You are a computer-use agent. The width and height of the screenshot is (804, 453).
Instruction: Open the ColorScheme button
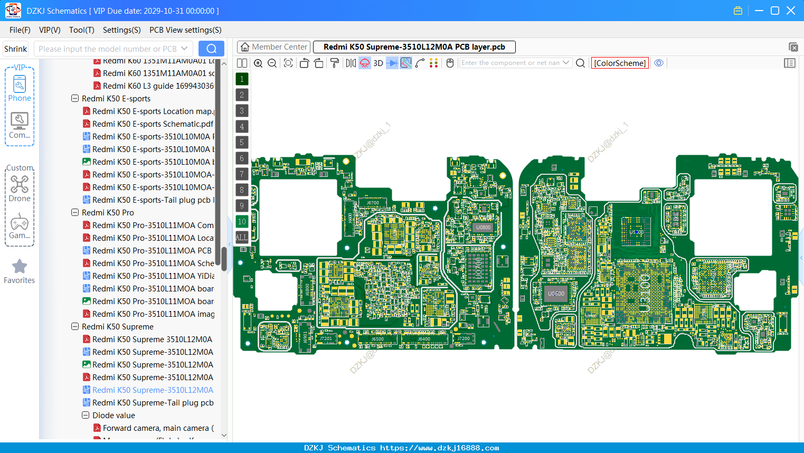pos(620,63)
